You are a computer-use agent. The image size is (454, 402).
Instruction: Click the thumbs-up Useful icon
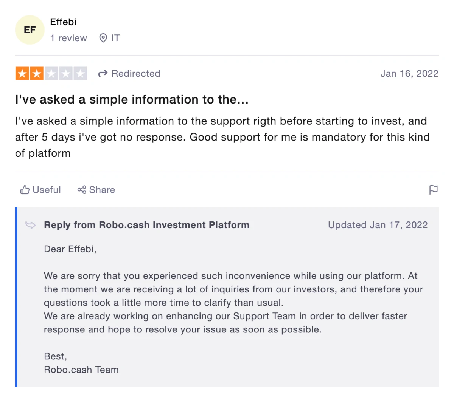click(x=25, y=190)
